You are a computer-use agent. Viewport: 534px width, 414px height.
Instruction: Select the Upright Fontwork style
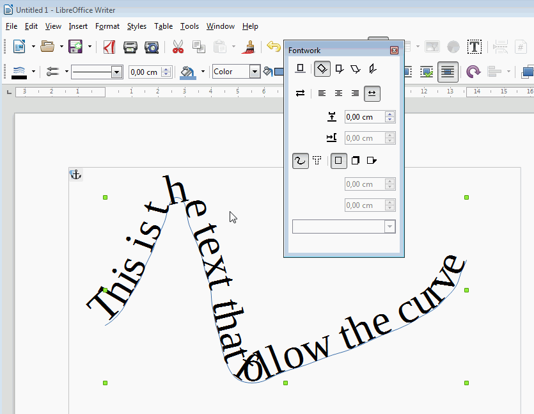339,69
